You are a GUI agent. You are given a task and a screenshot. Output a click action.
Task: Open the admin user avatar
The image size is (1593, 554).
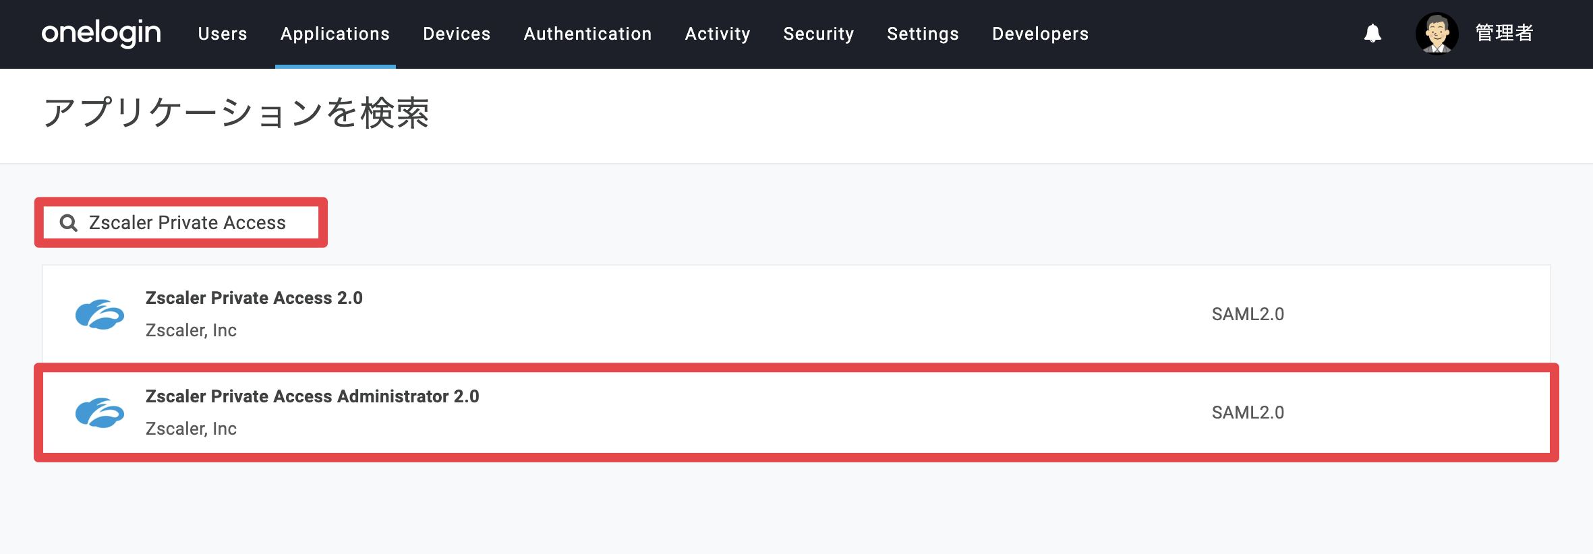tap(1437, 33)
